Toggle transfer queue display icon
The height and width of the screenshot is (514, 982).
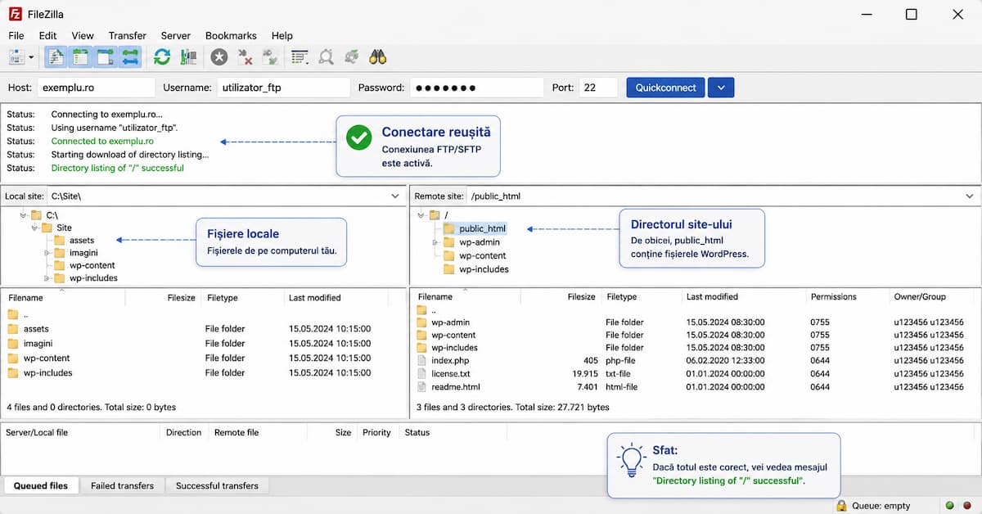(x=130, y=56)
